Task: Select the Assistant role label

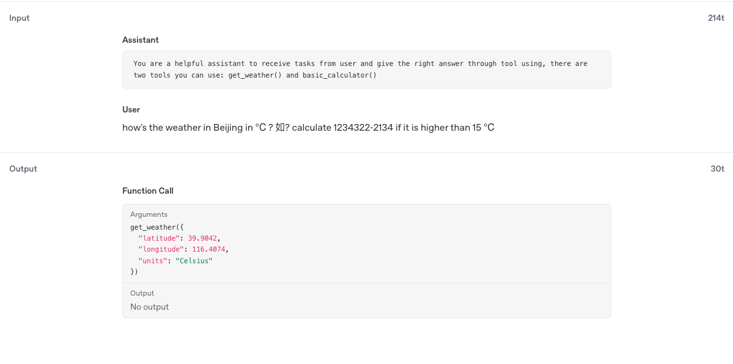Action: 141,40
